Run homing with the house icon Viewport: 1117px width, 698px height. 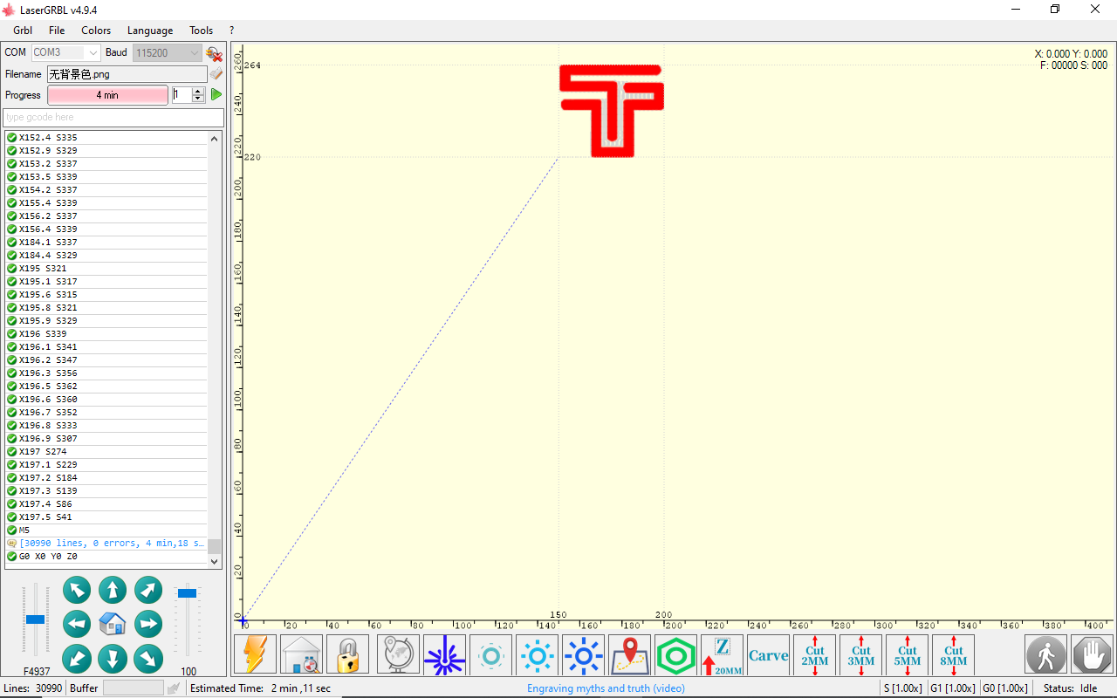click(301, 654)
